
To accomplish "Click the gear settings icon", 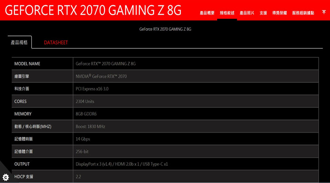I will [5, 178].
